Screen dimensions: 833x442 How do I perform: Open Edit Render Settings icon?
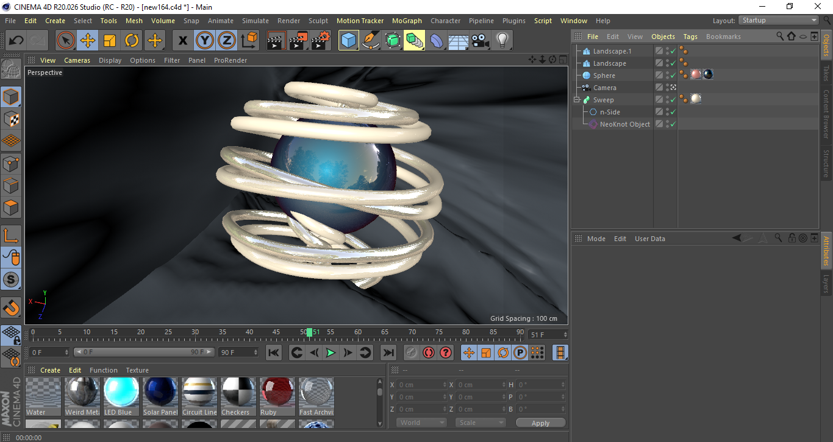click(x=321, y=41)
